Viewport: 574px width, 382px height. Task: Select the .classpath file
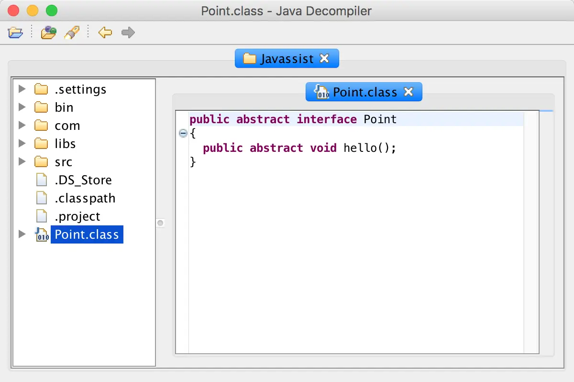tap(85, 198)
